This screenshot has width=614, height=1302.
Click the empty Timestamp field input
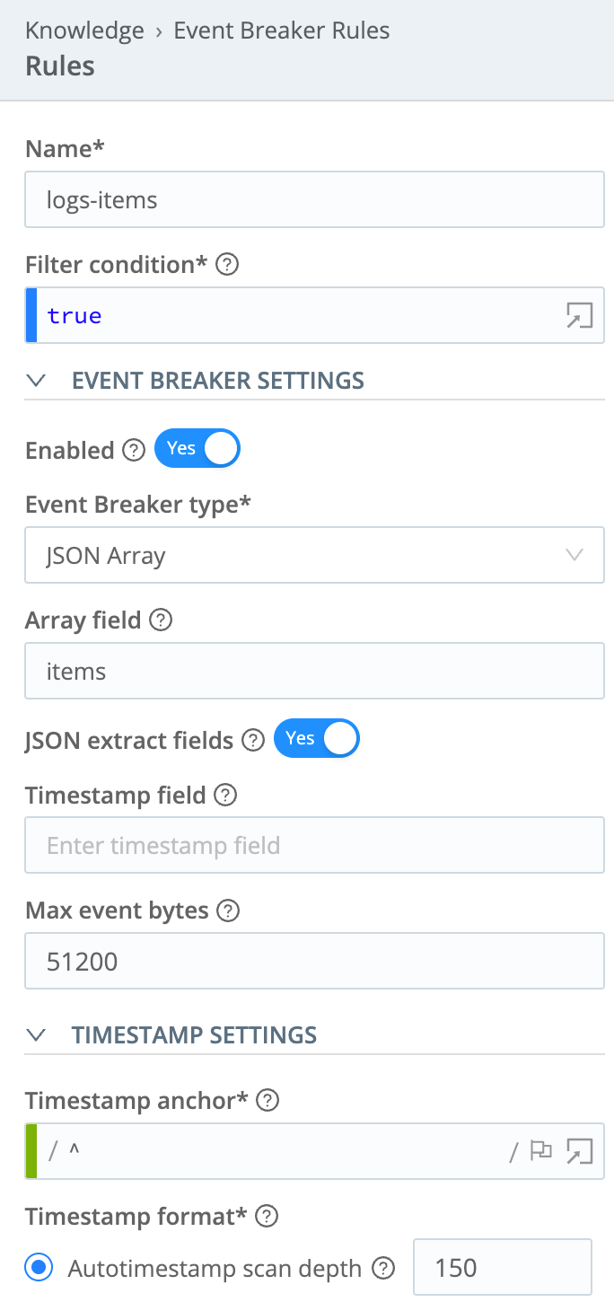[314, 844]
